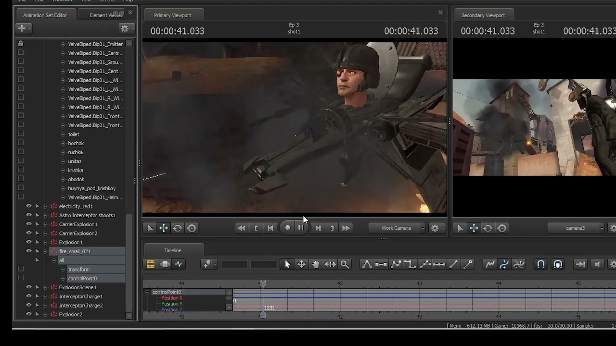The height and width of the screenshot is (346, 616).
Task: Click the add key bookmark icon
Action: [208, 264]
